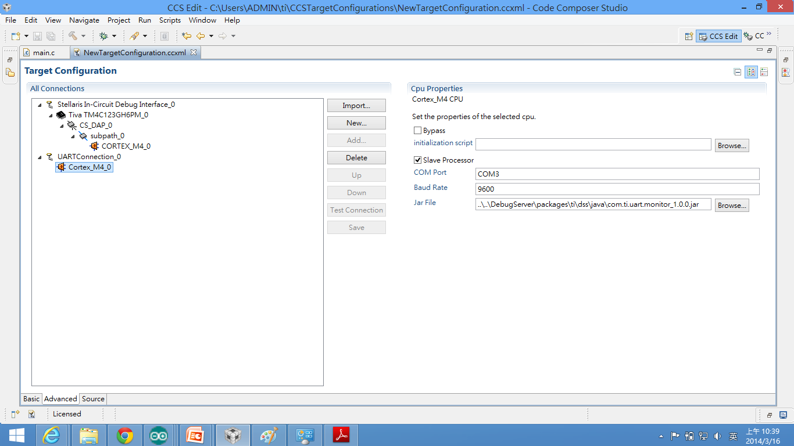The width and height of the screenshot is (794, 446).
Task: Click the New file toolbar icon
Action: coord(16,36)
